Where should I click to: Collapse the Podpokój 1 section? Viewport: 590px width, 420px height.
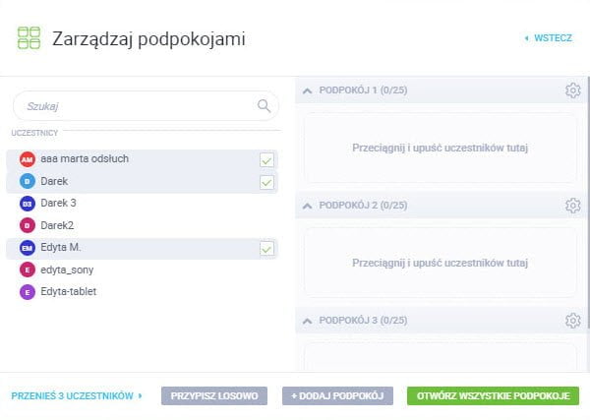click(308, 90)
